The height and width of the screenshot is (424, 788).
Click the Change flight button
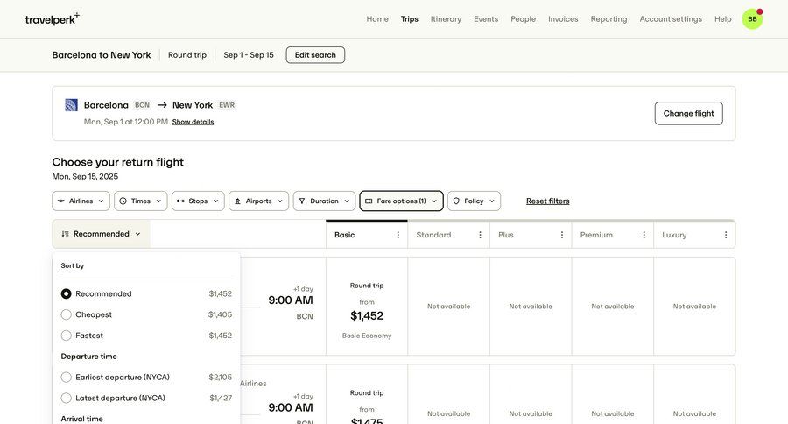[688, 113]
